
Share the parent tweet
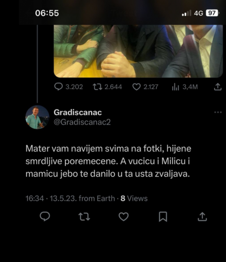218,87
